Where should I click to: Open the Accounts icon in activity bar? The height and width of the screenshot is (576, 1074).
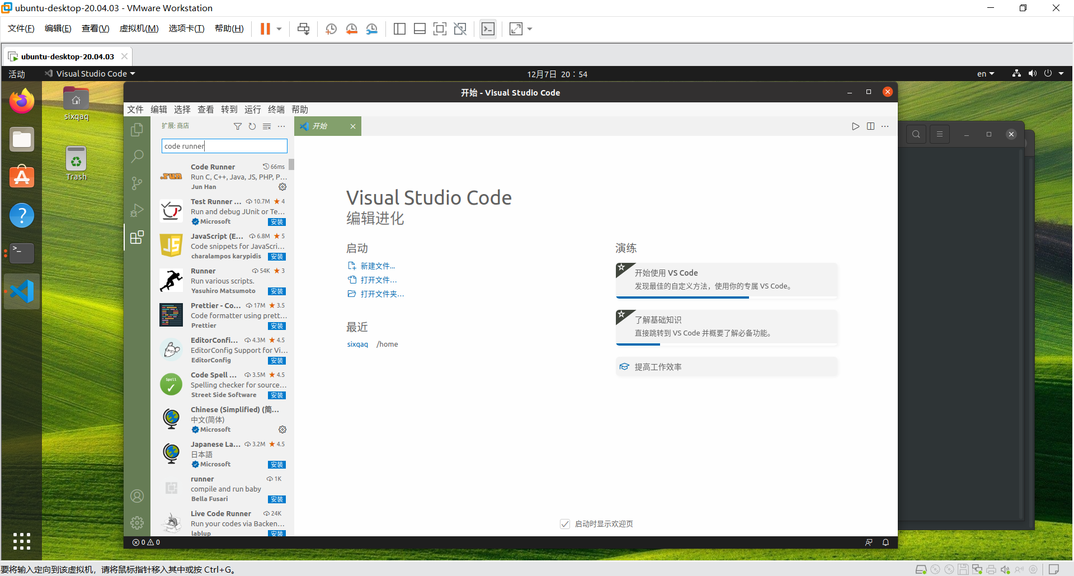pyautogui.click(x=137, y=495)
